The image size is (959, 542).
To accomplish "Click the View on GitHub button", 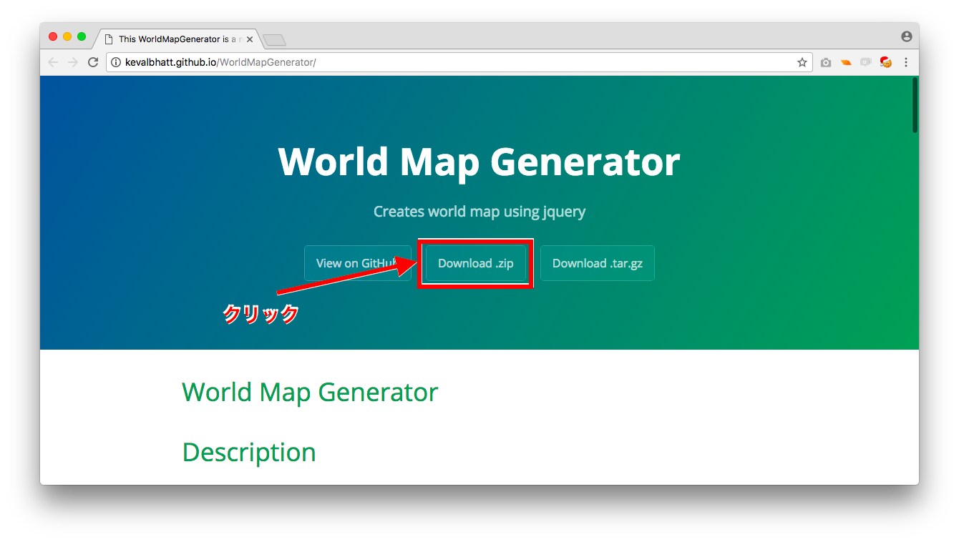I will pyautogui.click(x=358, y=263).
